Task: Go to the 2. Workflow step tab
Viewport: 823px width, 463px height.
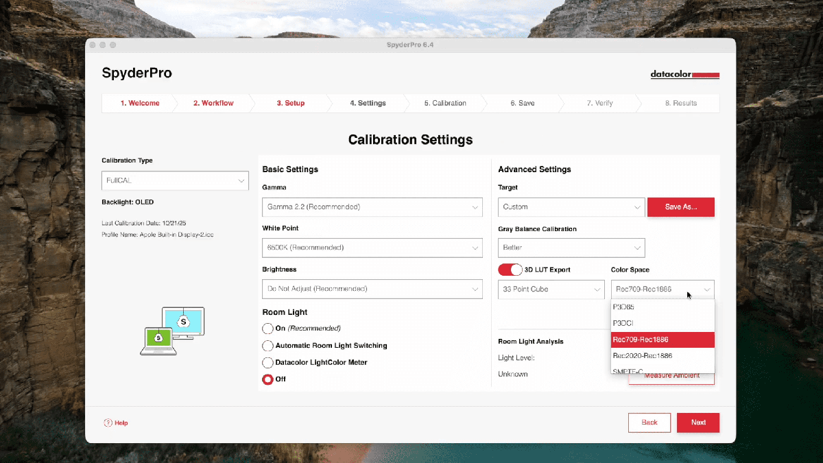Action: 213,104
